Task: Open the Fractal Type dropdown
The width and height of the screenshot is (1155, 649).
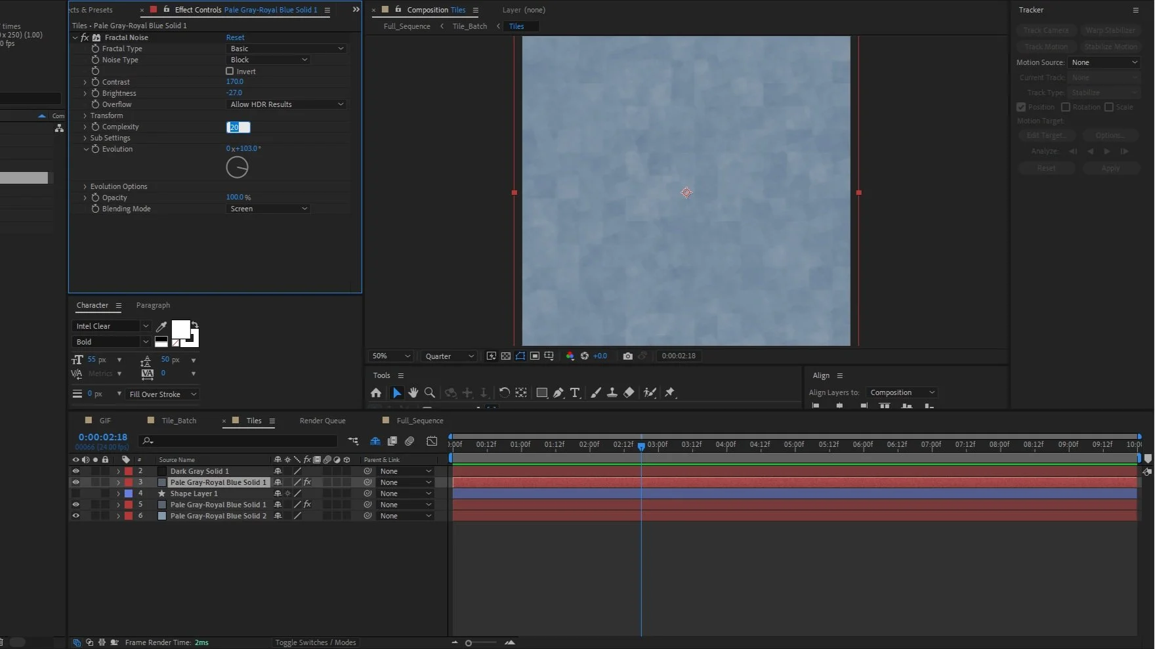Action: (286, 49)
